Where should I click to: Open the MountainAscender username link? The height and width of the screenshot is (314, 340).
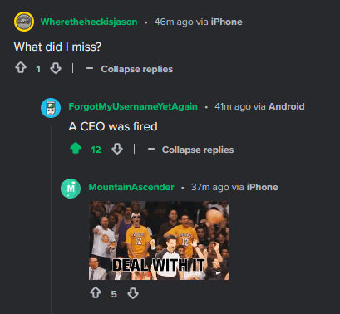point(131,187)
